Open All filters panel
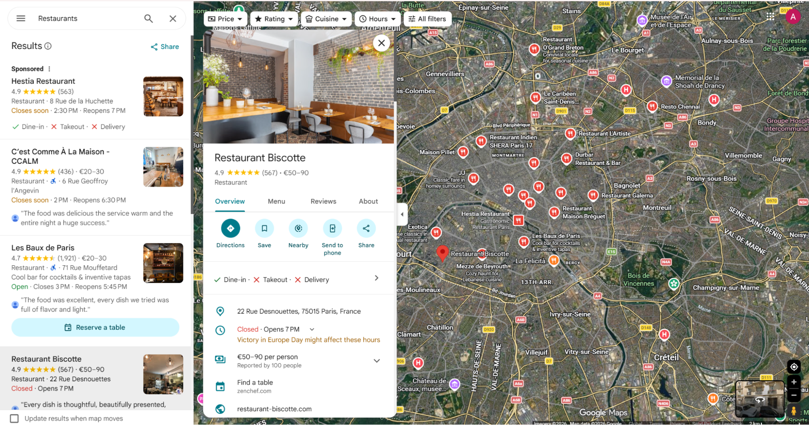 click(x=427, y=19)
